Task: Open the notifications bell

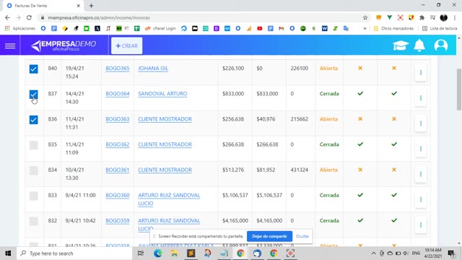Action: pyautogui.click(x=419, y=45)
